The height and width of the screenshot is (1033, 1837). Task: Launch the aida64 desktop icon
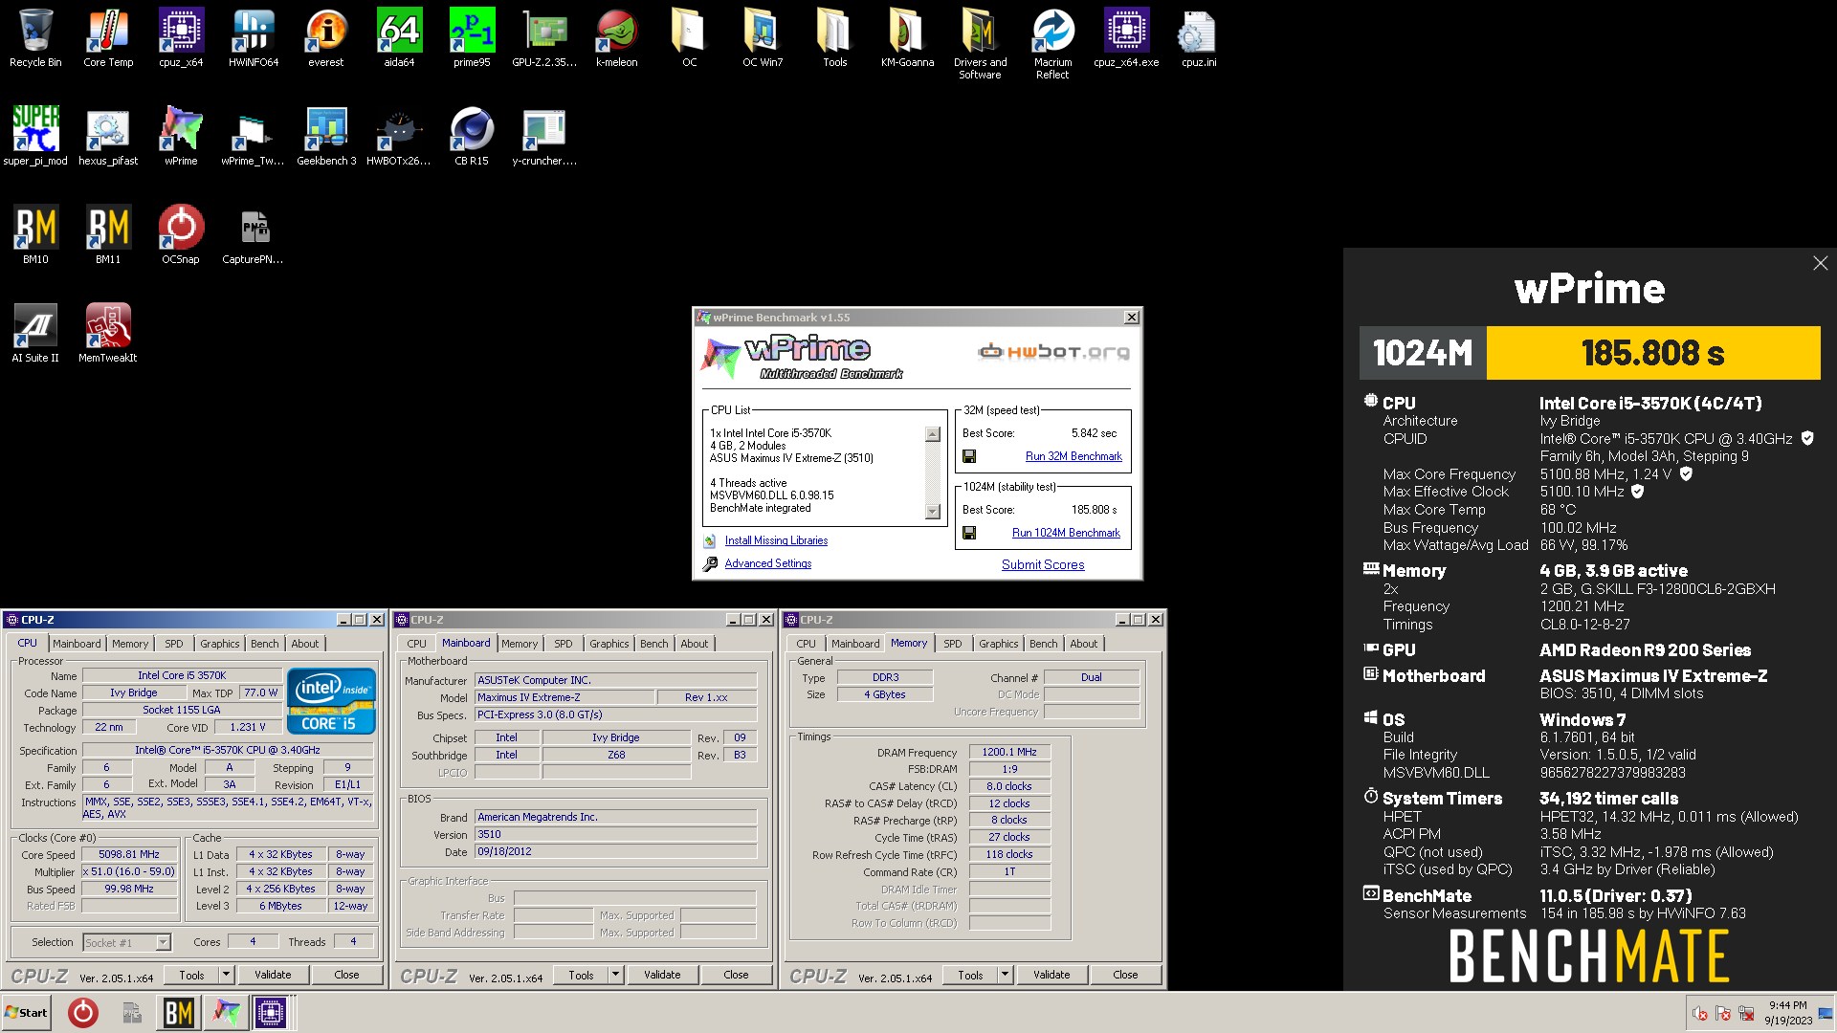point(399,38)
